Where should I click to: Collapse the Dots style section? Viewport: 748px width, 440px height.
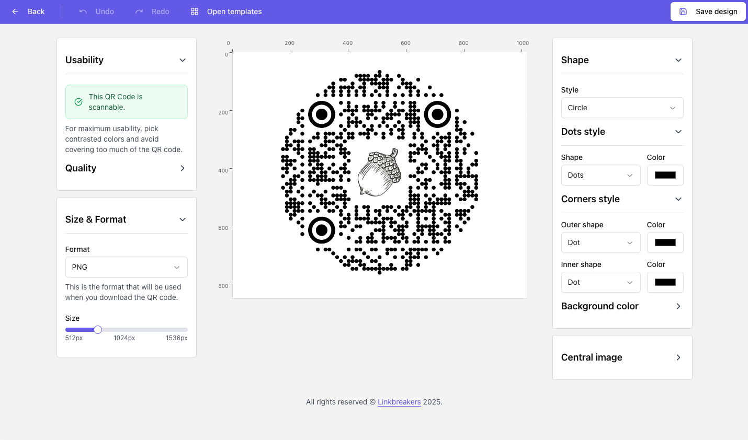point(678,132)
